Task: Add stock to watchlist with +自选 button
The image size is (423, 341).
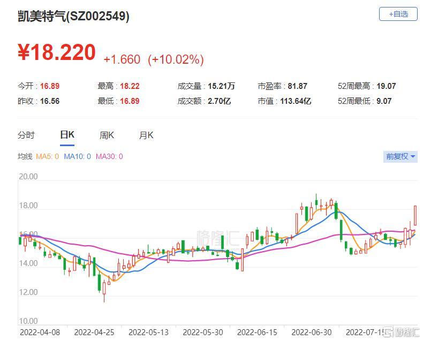Action: pyautogui.click(x=398, y=14)
